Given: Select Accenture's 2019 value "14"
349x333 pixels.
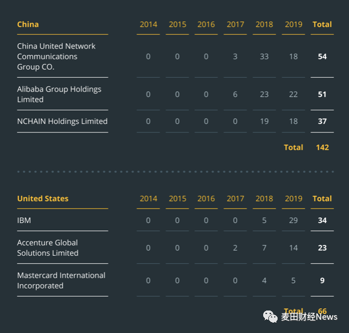Looking at the screenshot, I should tap(293, 248).
